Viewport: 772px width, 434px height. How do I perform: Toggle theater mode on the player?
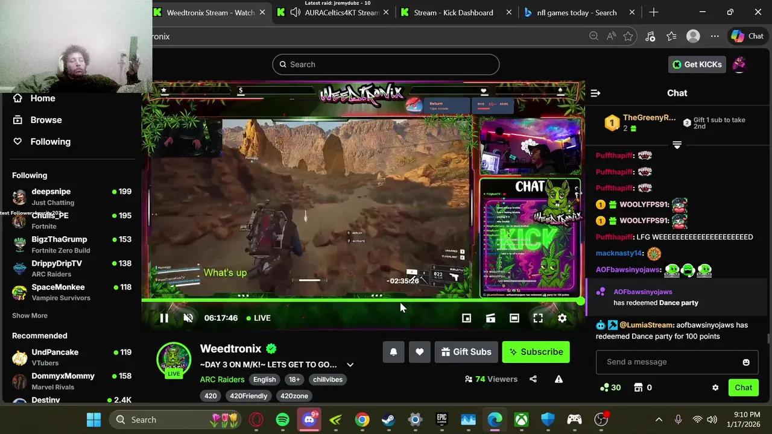[514, 318]
